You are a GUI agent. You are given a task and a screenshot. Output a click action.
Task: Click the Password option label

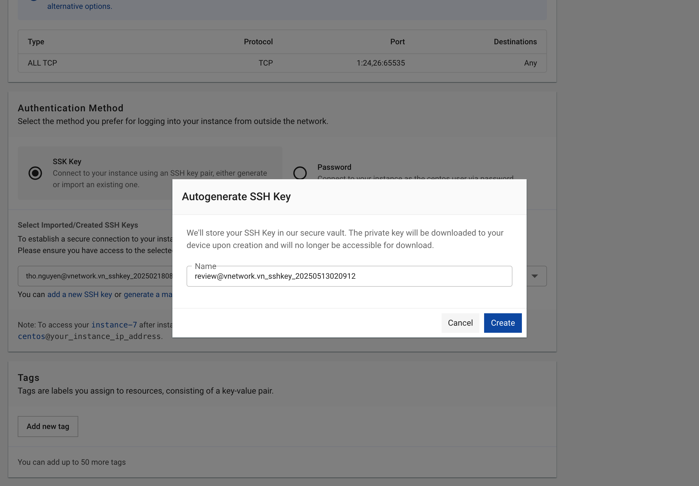click(334, 167)
